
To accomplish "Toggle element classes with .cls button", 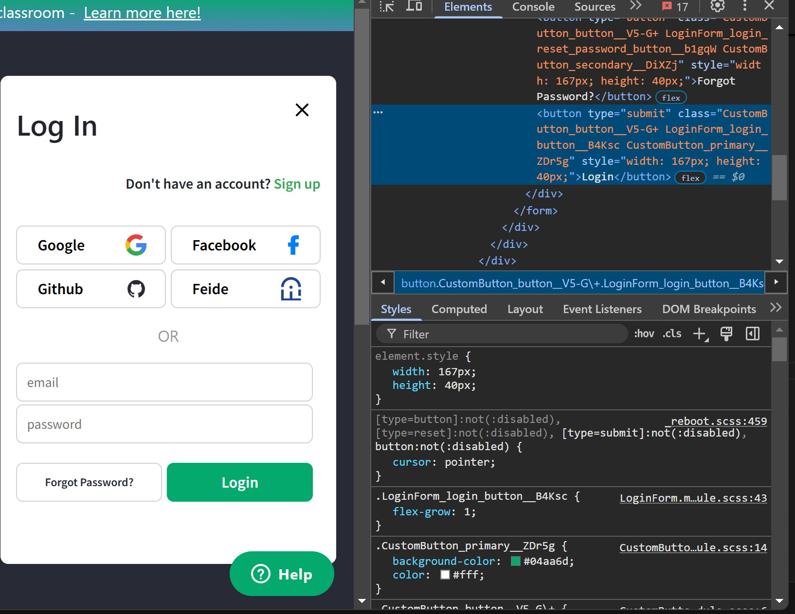I will pyautogui.click(x=671, y=333).
